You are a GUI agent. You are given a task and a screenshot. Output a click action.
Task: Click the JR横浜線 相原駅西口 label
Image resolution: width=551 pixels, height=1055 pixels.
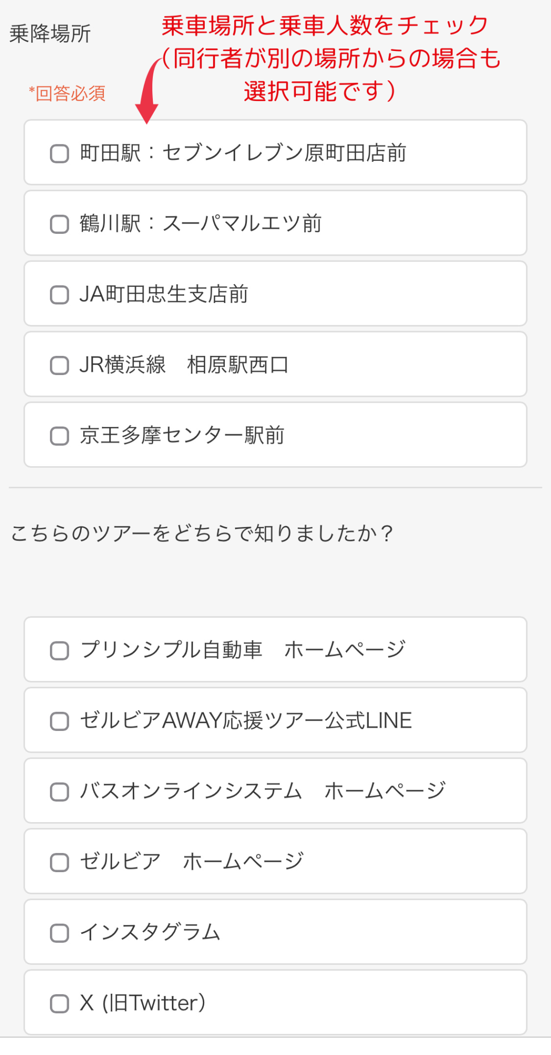point(184,365)
